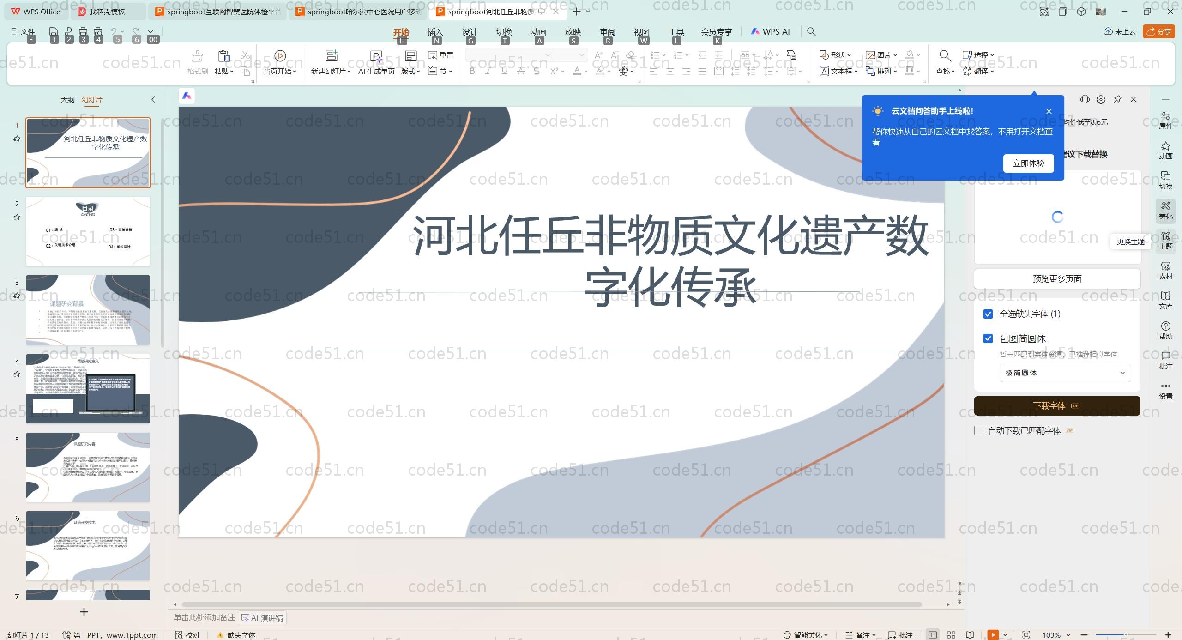The height and width of the screenshot is (640, 1182).
Task: Click the Find magnifier tool
Action: 945,56
